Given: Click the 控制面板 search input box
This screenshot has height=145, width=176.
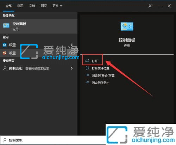Looking at the screenshot, I should [x=53, y=140].
